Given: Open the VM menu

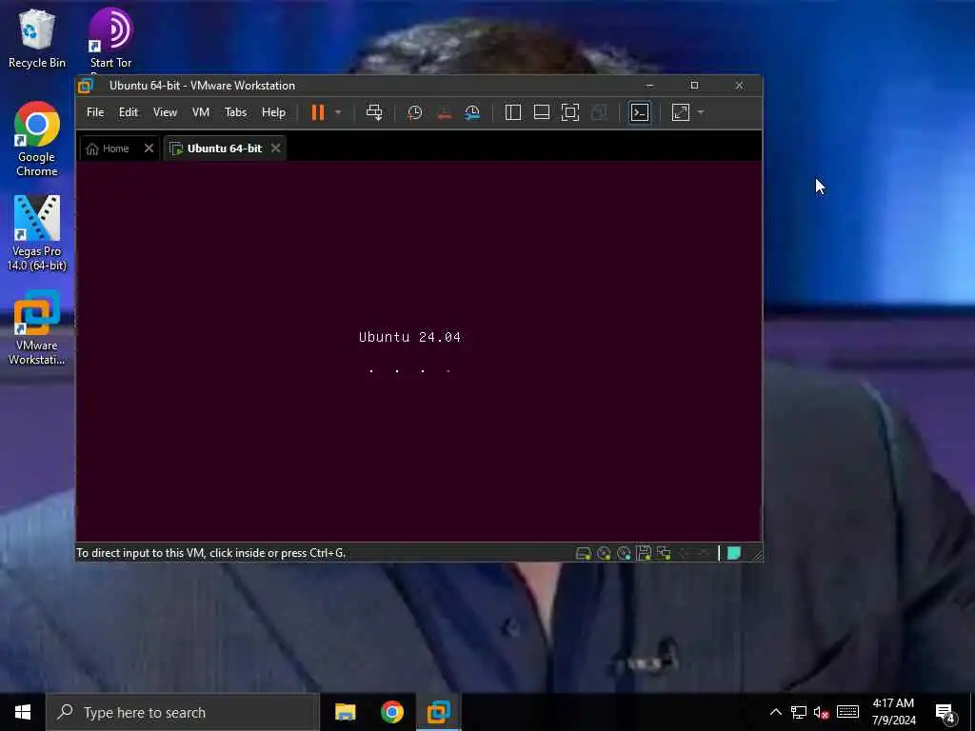Looking at the screenshot, I should (200, 112).
